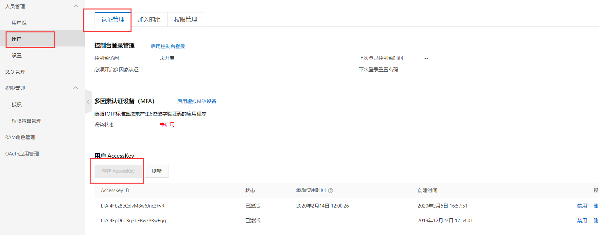Collapse the left sidebar panel arrow
The width and height of the screenshot is (599, 235).
pos(88,102)
